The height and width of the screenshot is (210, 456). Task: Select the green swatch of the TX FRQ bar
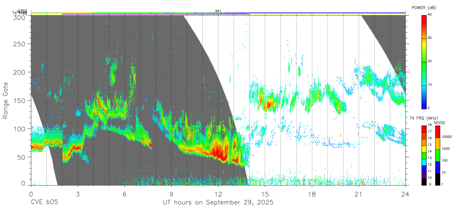tap(424, 155)
